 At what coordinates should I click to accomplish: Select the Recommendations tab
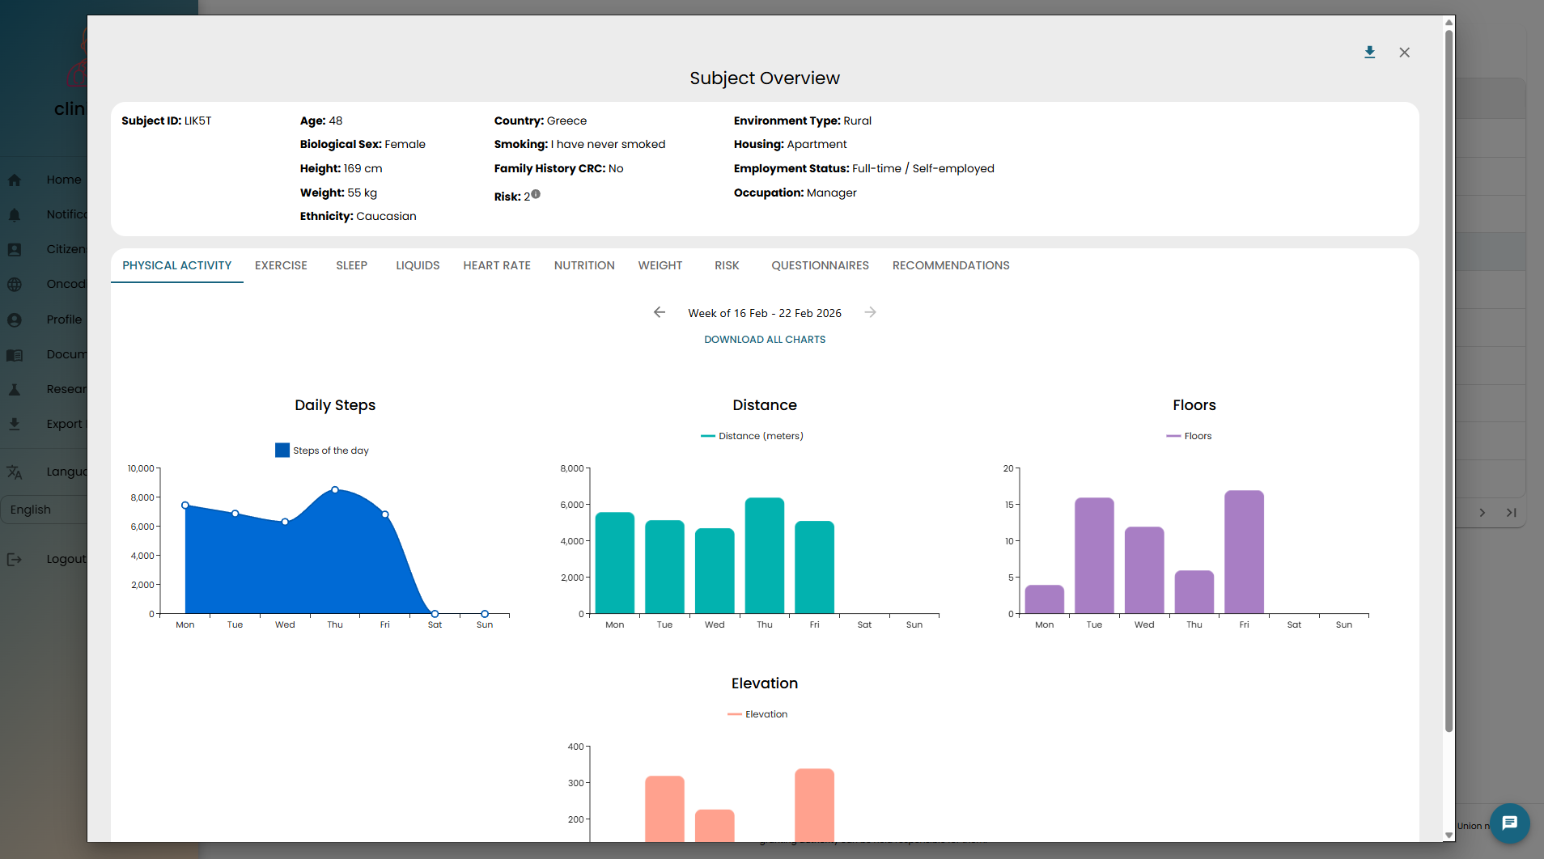coord(950,265)
